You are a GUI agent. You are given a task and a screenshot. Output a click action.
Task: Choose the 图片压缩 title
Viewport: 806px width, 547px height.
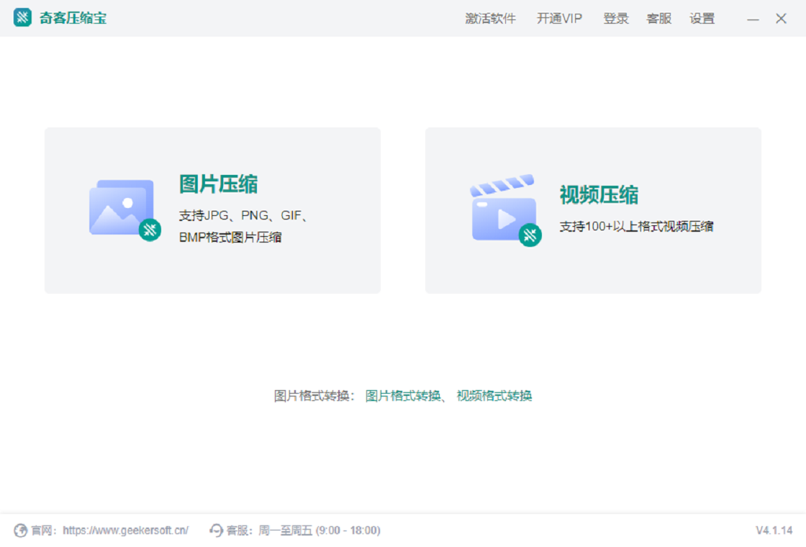pyautogui.click(x=218, y=184)
